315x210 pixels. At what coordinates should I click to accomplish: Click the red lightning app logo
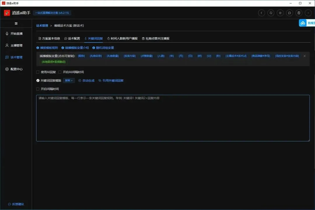tap(7, 13)
